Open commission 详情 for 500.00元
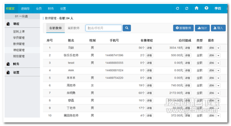The height and width of the screenshot is (126, 231). [187, 55]
